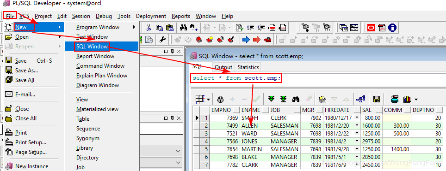Click the Indent selection toolbar icon
The image size is (446, 171).
(x=250, y=27)
